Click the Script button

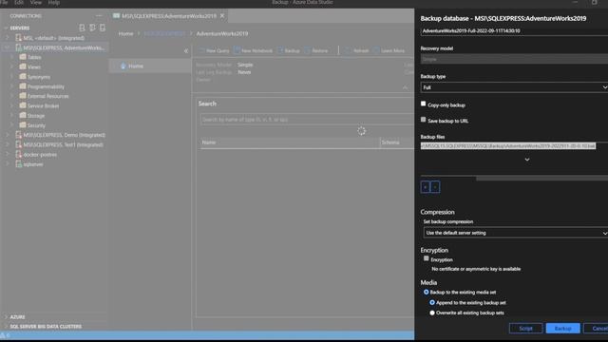525,328
